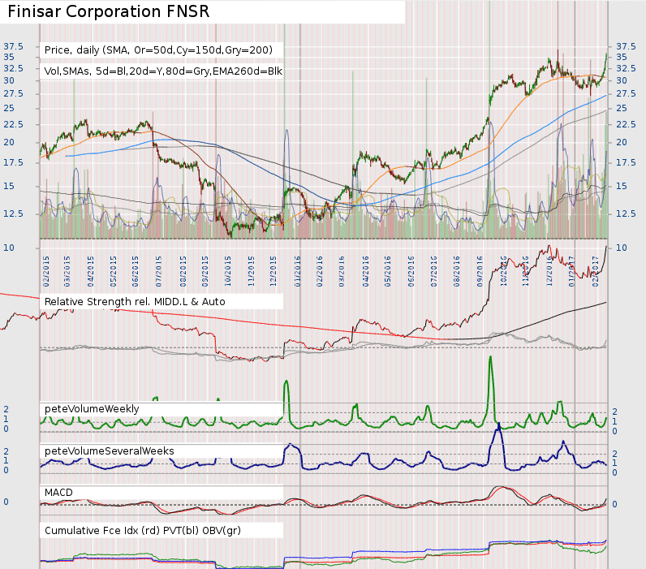646x569 pixels.
Task: Click the left-axis 0 label of MACD panel
Action: click(6, 502)
